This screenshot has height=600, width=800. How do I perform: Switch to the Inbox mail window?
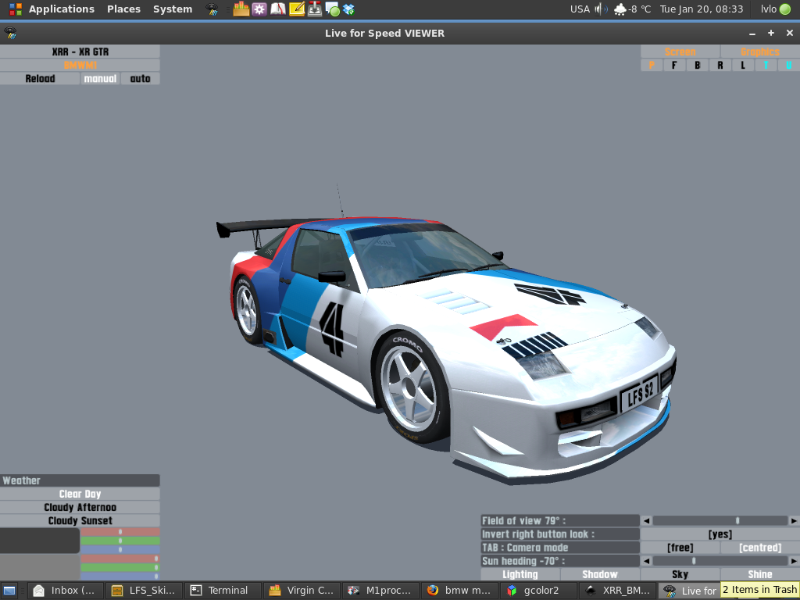pyautogui.click(x=66, y=591)
